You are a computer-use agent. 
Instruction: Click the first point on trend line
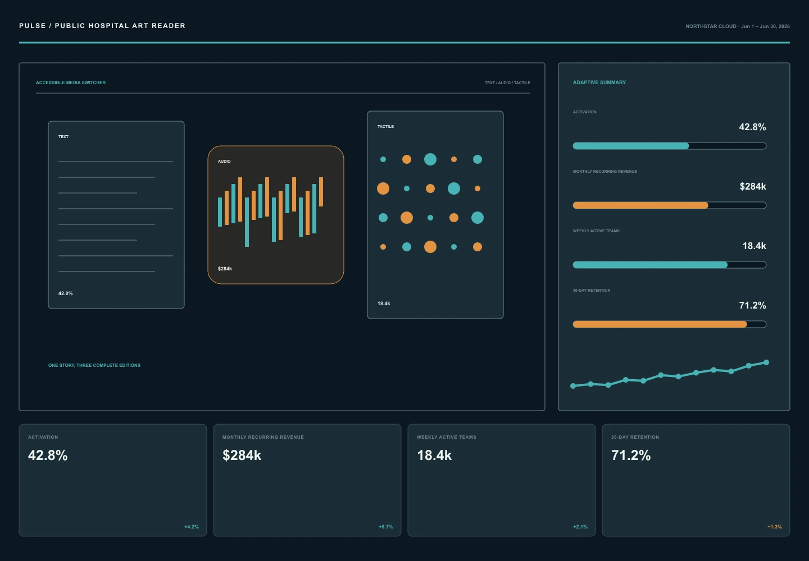pyautogui.click(x=573, y=386)
